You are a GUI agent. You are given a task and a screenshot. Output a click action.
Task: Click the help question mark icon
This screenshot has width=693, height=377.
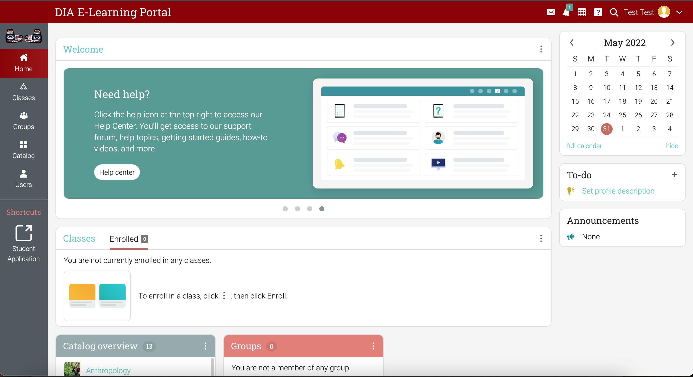point(598,12)
